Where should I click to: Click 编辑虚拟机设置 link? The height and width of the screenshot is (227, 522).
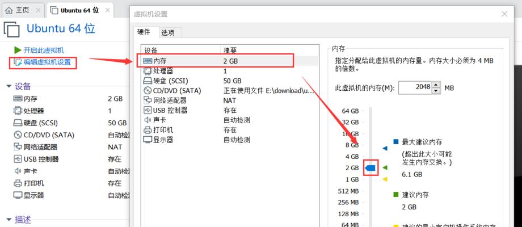(x=47, y=62)
